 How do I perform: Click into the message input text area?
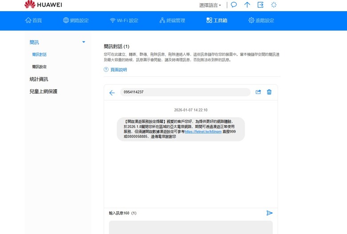point(191,227)
